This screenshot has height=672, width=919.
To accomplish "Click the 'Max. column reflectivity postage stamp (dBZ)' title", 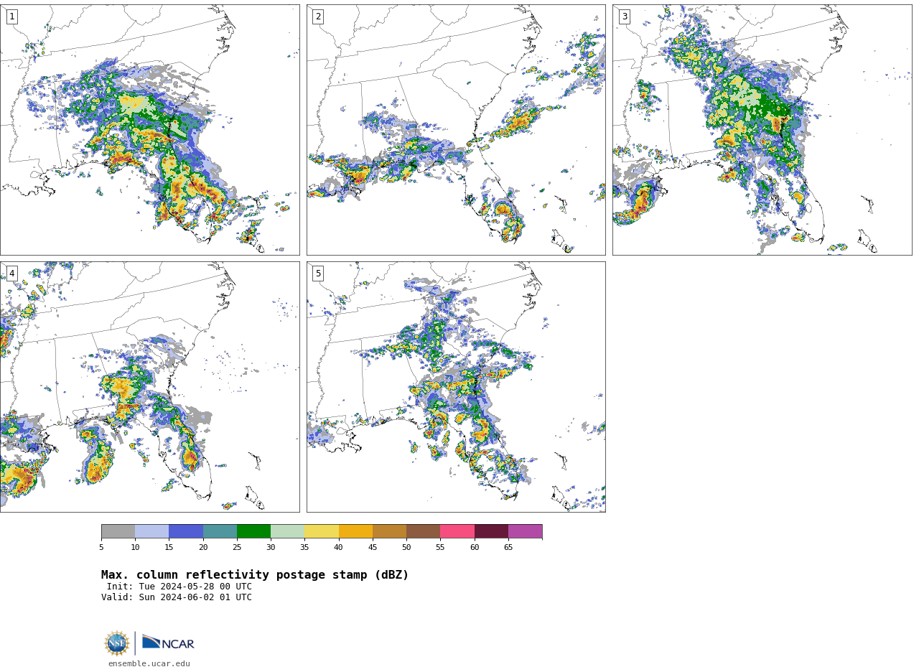I will coord(255,575).
